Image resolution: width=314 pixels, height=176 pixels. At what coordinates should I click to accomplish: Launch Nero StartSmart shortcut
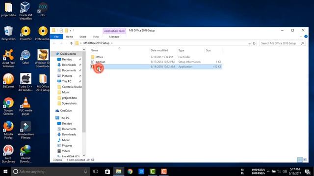pyautogui.click(x=8, y=154)
